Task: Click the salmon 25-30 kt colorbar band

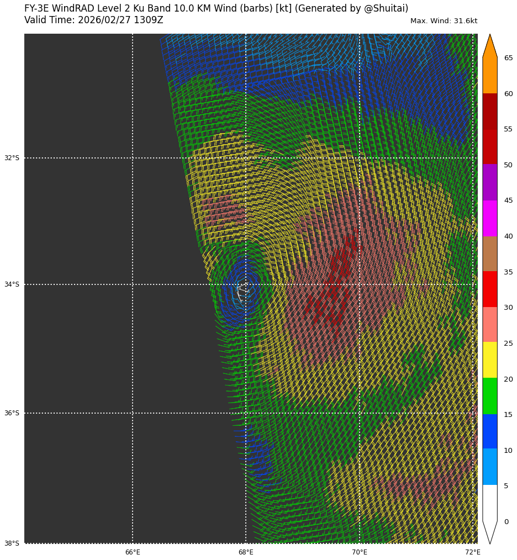Action: click(490, 324)
